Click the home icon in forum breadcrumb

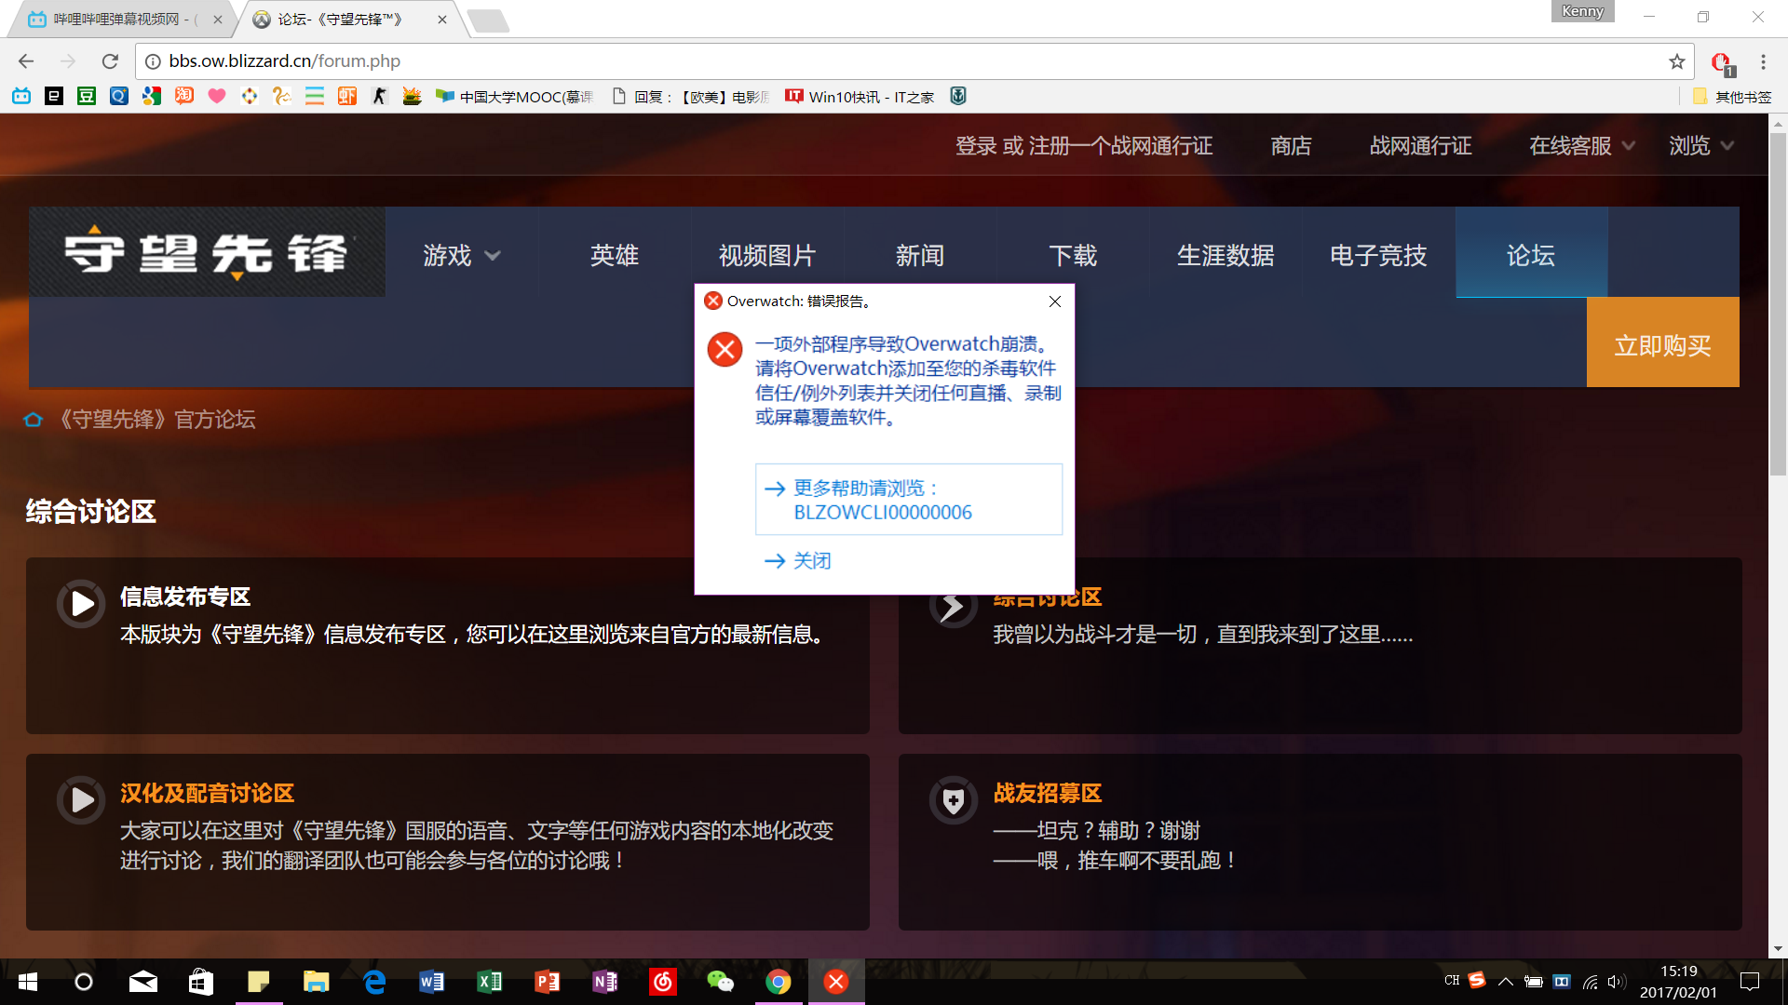(x=34, y=420)
